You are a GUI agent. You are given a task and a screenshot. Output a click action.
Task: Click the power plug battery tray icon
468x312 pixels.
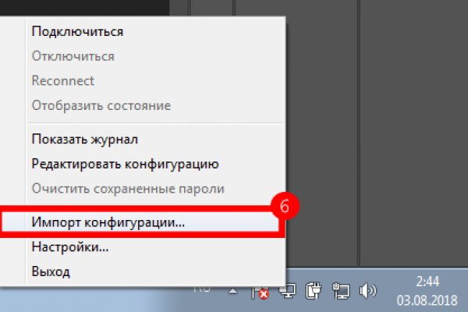pyautogui.click(x=314, y=292)
